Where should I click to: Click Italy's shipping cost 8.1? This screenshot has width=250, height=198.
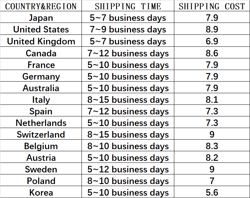click(x=212, y=100)
